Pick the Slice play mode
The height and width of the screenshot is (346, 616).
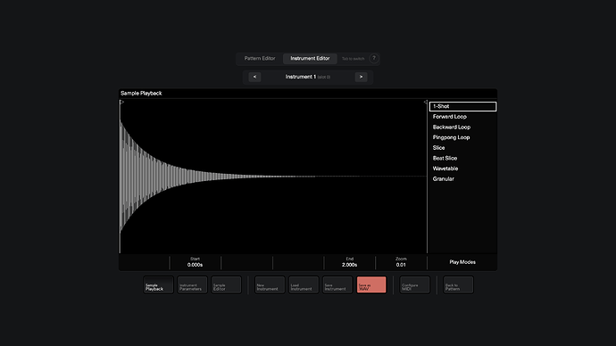462,148
